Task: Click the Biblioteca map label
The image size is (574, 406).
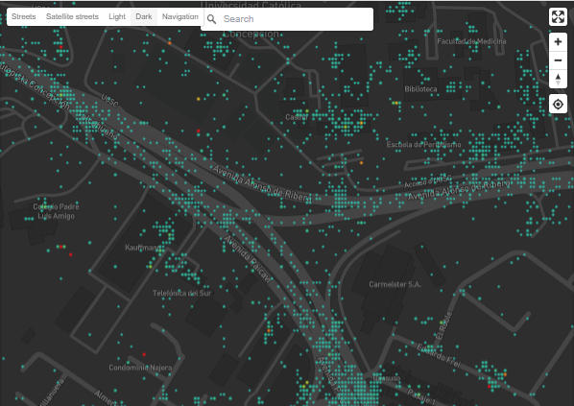Action: (420, 89)
